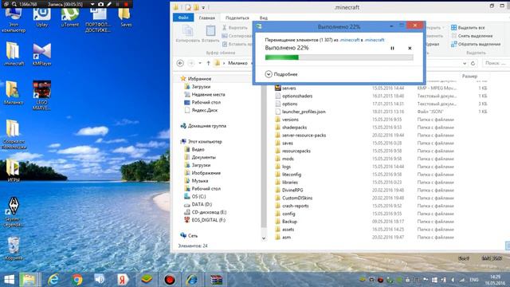The height and width of the screenshot is (287, 510).
Task: Select Документы in navigation pane
Action: tap(200, 157)
